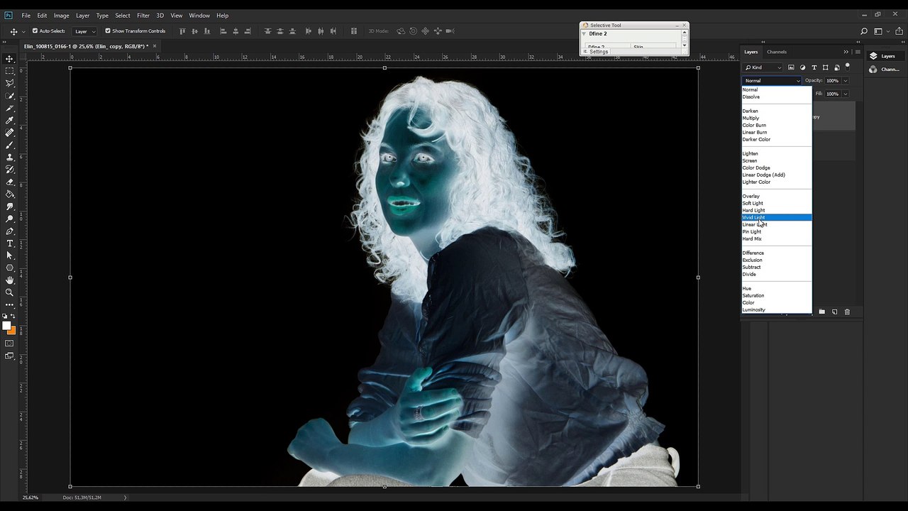Click the Fill value field
This screenshot has height=511, width=908.
pos(833,94)
